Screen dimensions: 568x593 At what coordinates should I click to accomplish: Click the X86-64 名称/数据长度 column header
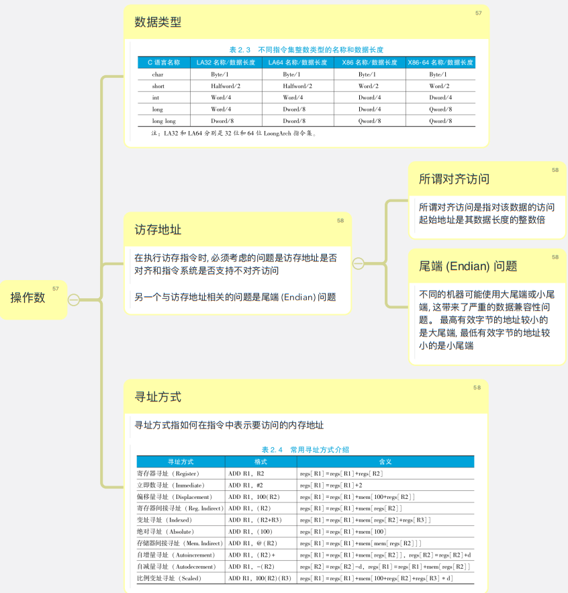(x=440, y=62)
